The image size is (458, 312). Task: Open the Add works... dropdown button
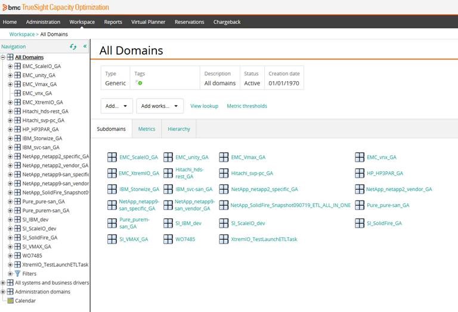(x=159, y=106)
